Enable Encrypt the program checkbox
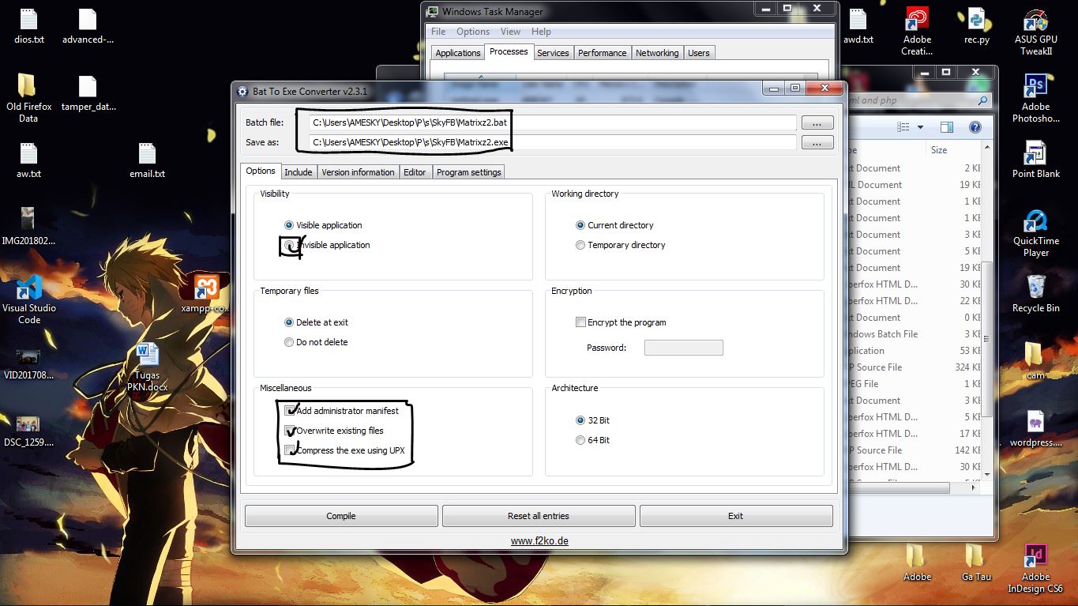1078x606 pixels. [581, 322]
